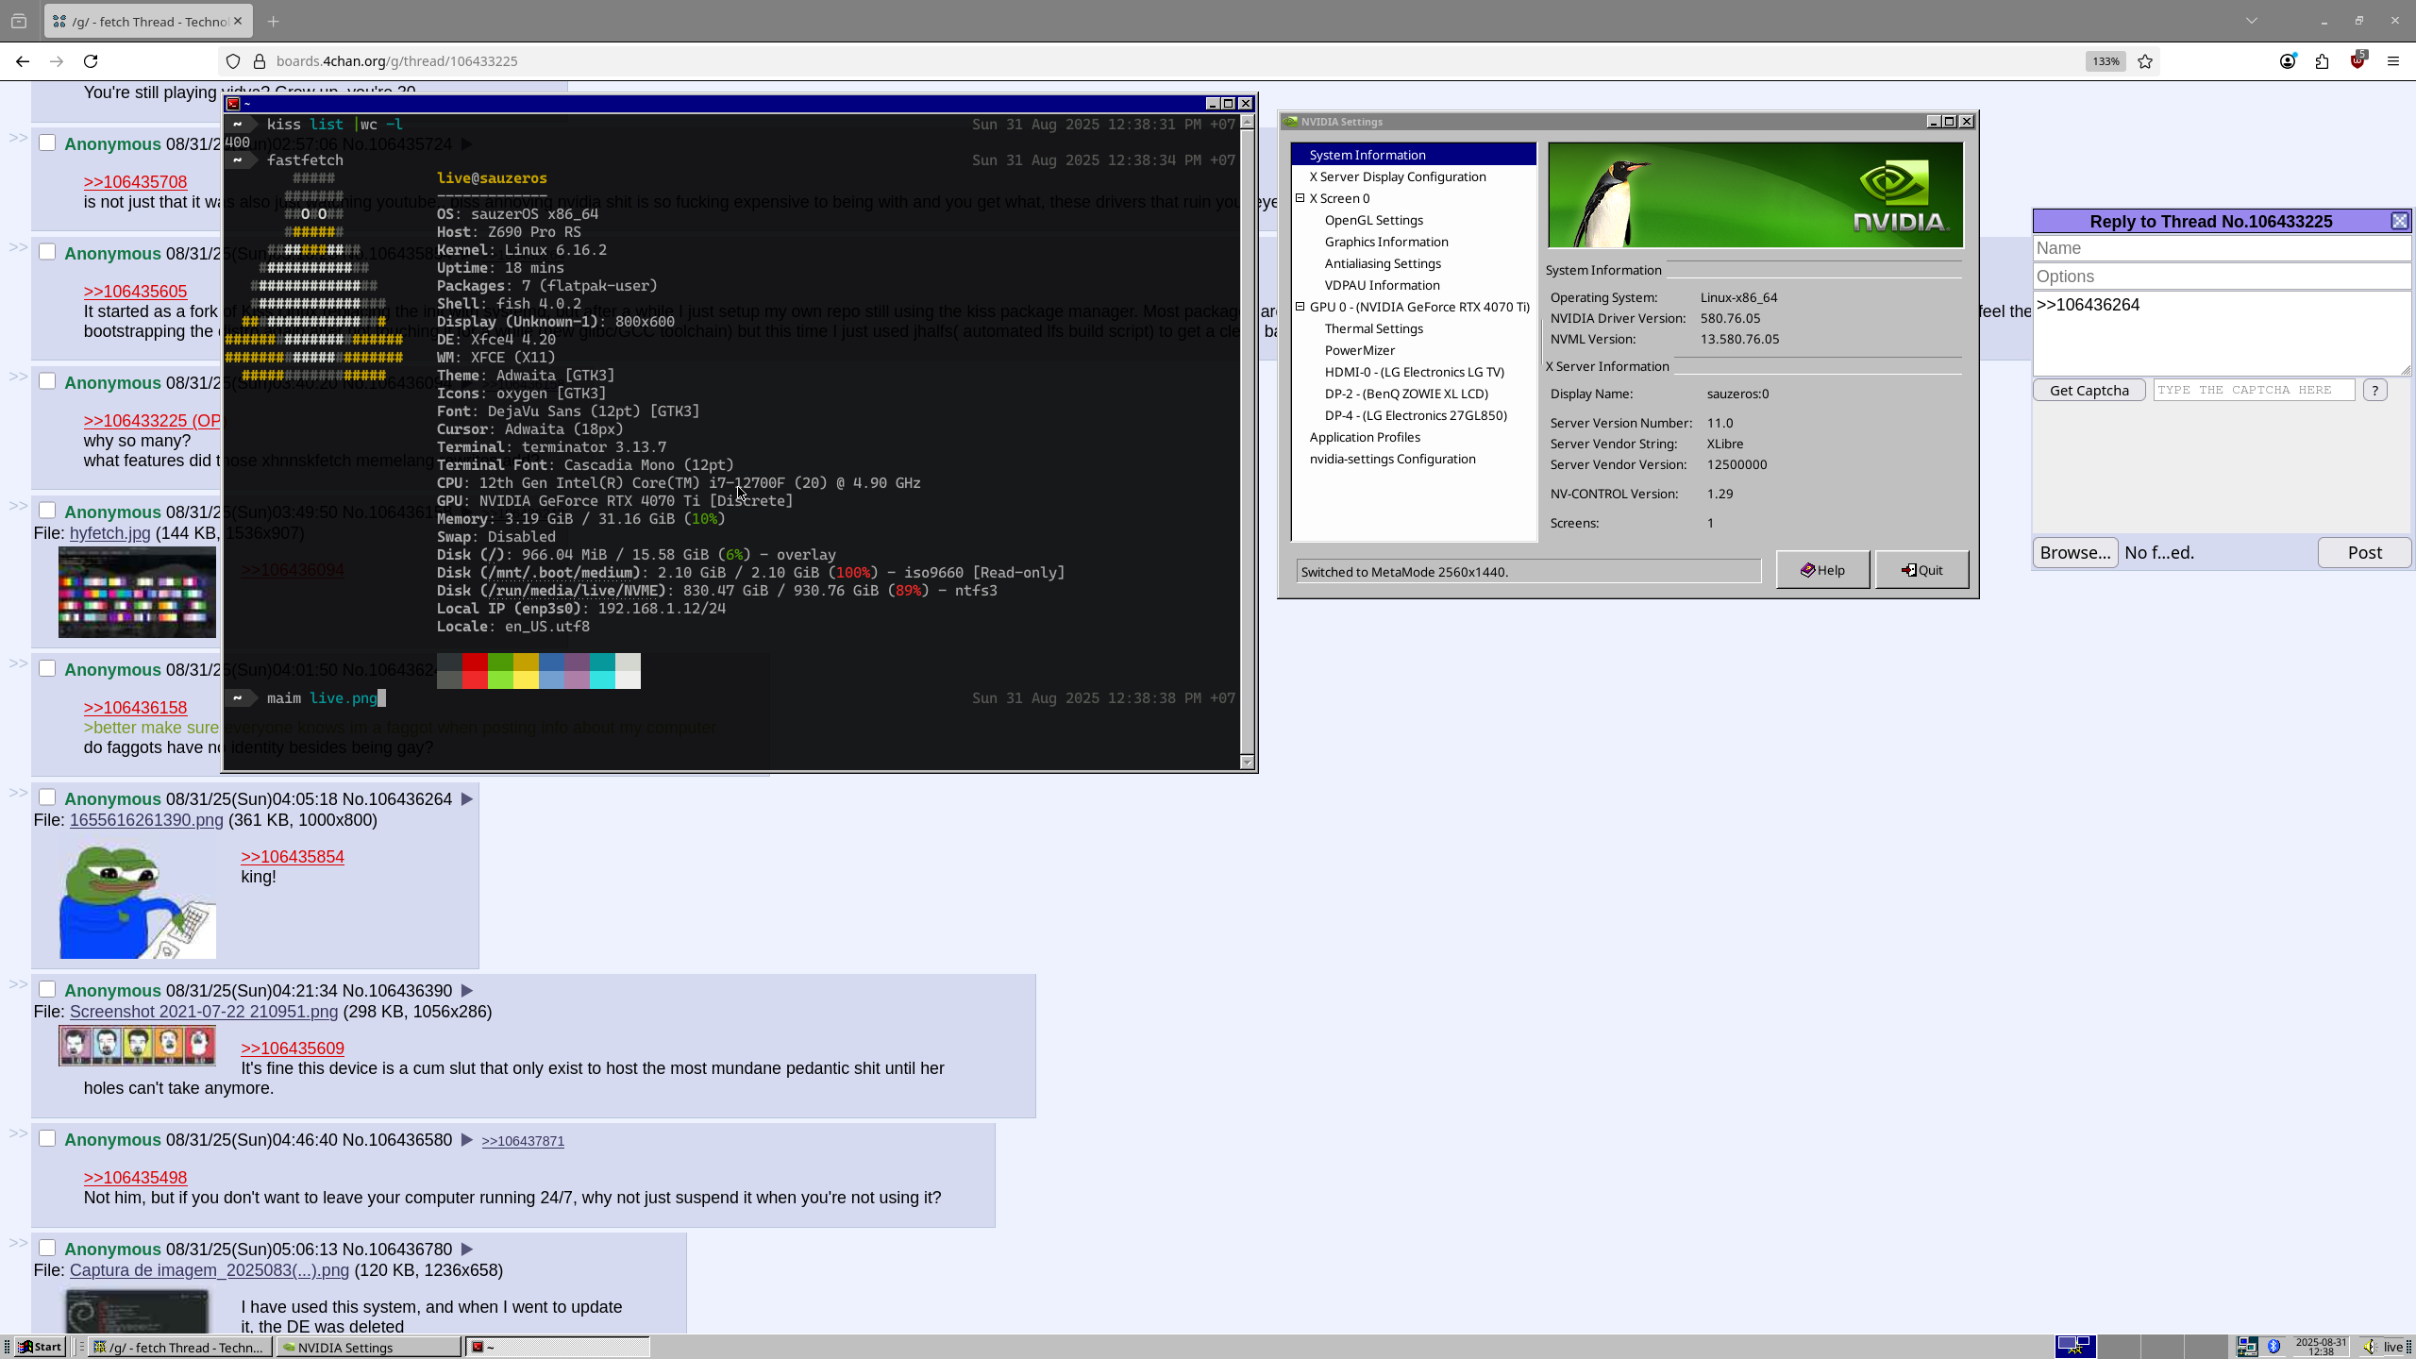
Task: Click the address bar URL
Action: (x=396, y=61)
